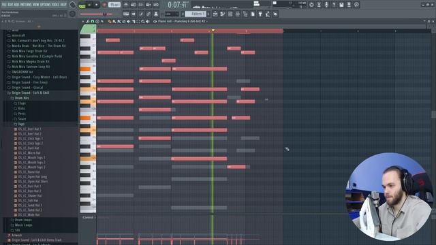
Task: Toggle pattern/song mode switch
Action: 82,5
